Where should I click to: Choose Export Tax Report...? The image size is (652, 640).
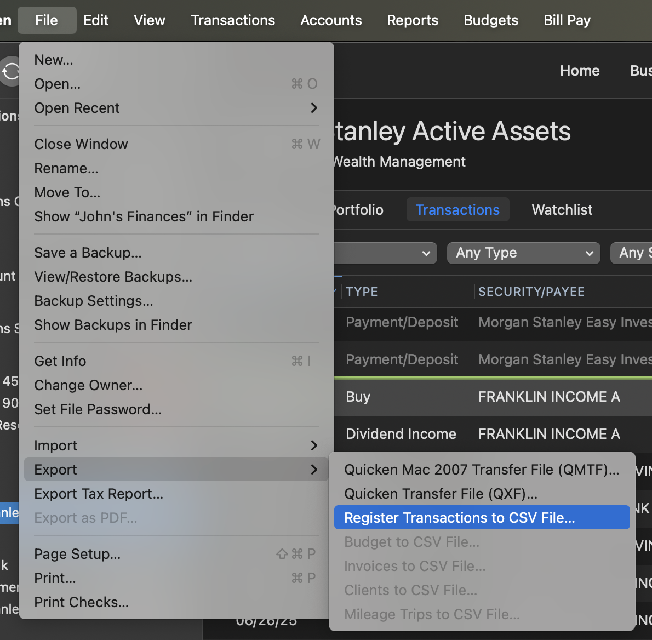176,494
